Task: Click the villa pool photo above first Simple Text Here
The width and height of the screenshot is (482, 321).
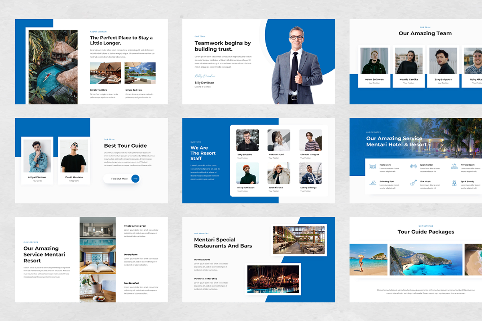Action: pyautogui.click(x=105, y=73)
